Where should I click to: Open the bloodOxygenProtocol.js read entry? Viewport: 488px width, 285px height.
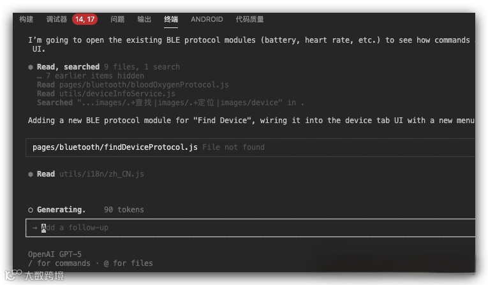[x=144, y=85]
